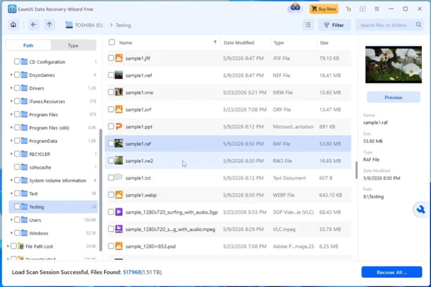The height and width of the screenshot is (287, 431).
Task: Click the sample_1280×853.psd file icon
Action: pos(119,246)
